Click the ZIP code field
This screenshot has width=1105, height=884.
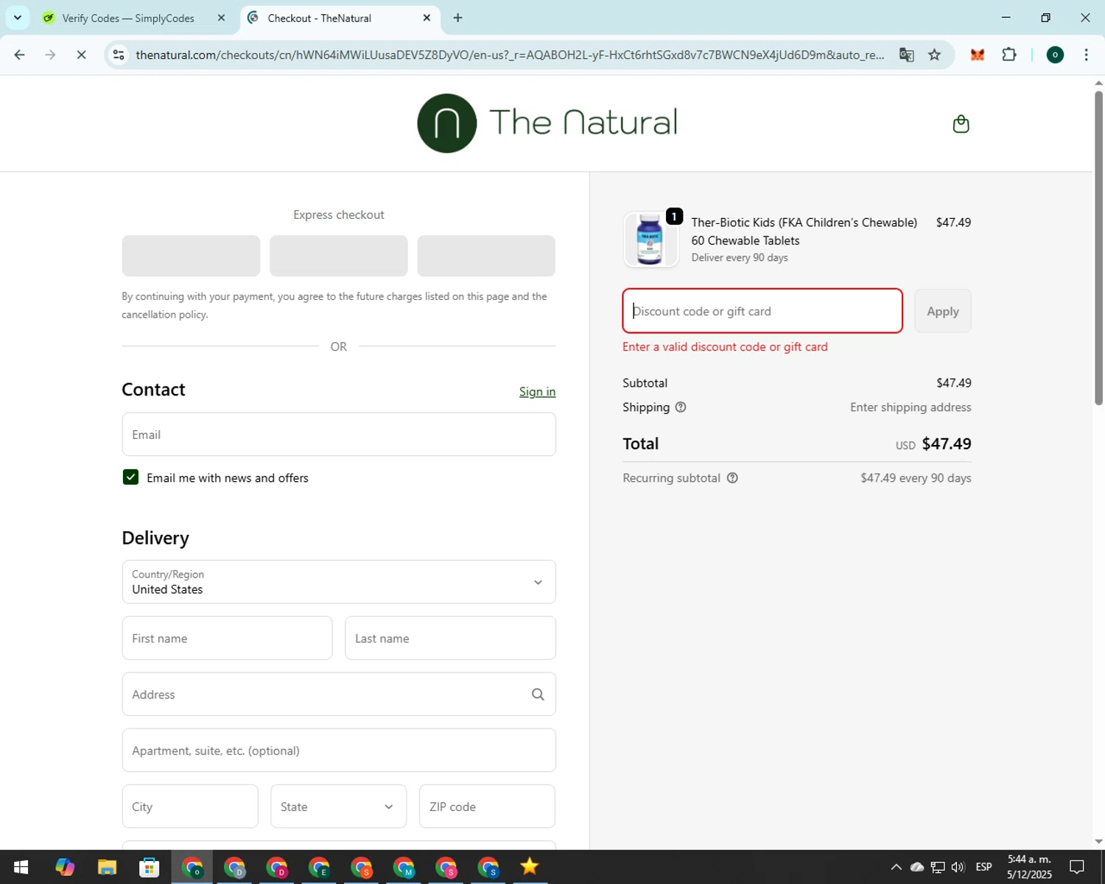point(487,806)
